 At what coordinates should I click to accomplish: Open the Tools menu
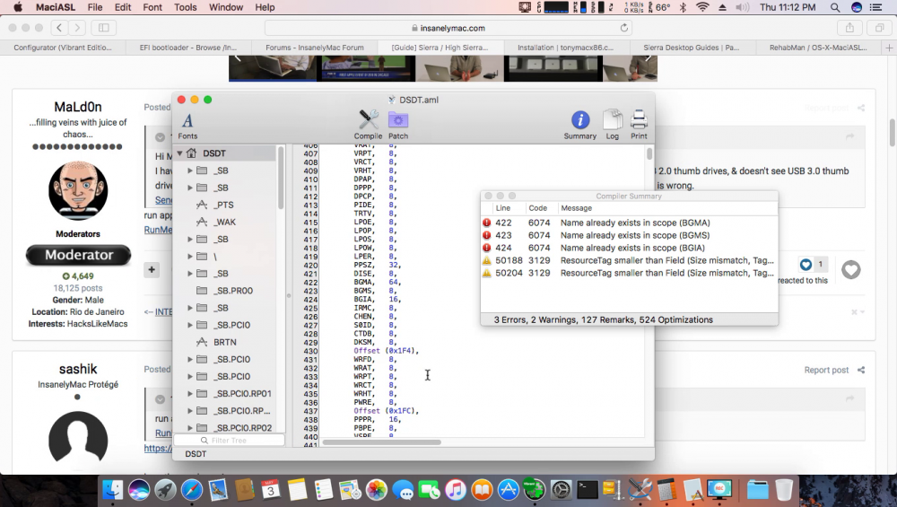point(186,7)
